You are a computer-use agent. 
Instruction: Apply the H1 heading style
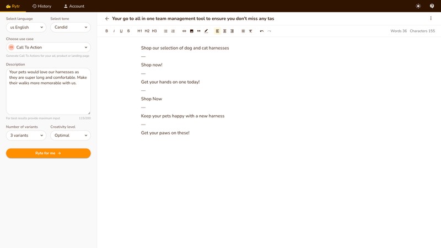tap(139, 31)
